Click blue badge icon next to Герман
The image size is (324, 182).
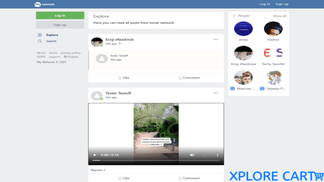pos(262,88)
